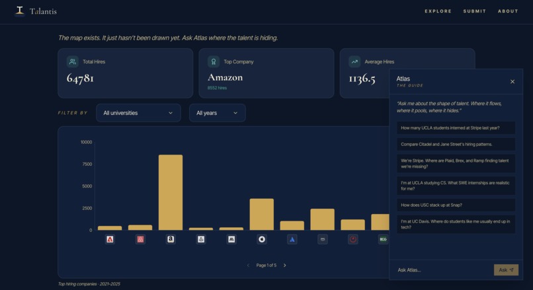Pick the 'We're Stripe' suggested question
The image size is (533, 290).
click(x=456, y=163)
